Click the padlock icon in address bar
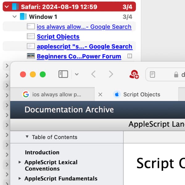 [176, 75]
